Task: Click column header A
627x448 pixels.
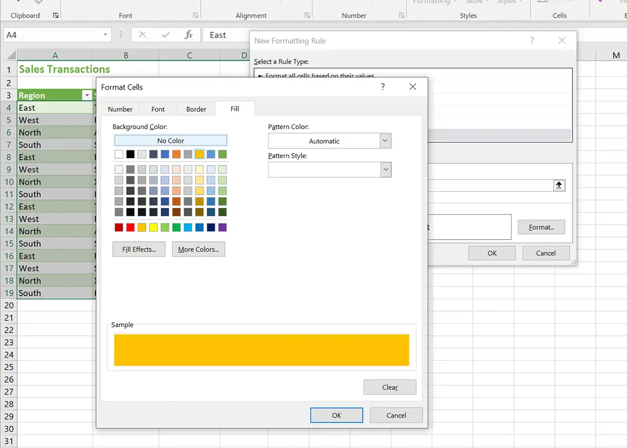Action: click(x=55, y=55)
